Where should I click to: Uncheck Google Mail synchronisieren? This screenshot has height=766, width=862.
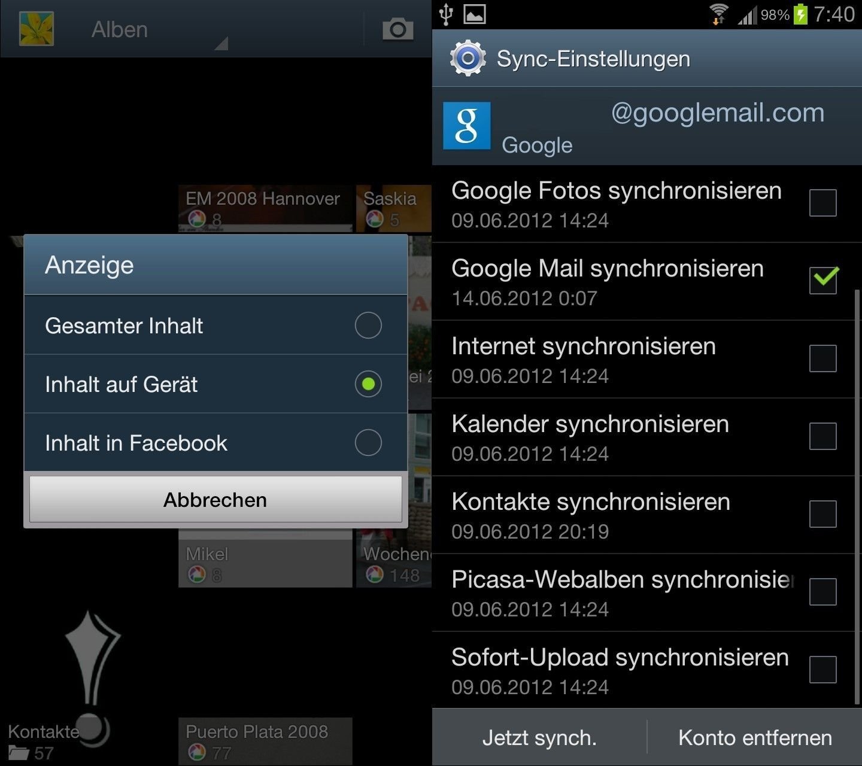coord(824,280)
